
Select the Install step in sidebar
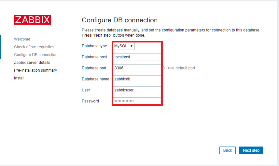coord(19,78)
